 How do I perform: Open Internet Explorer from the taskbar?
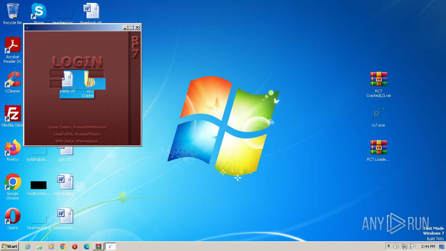(x=28, y=246)
